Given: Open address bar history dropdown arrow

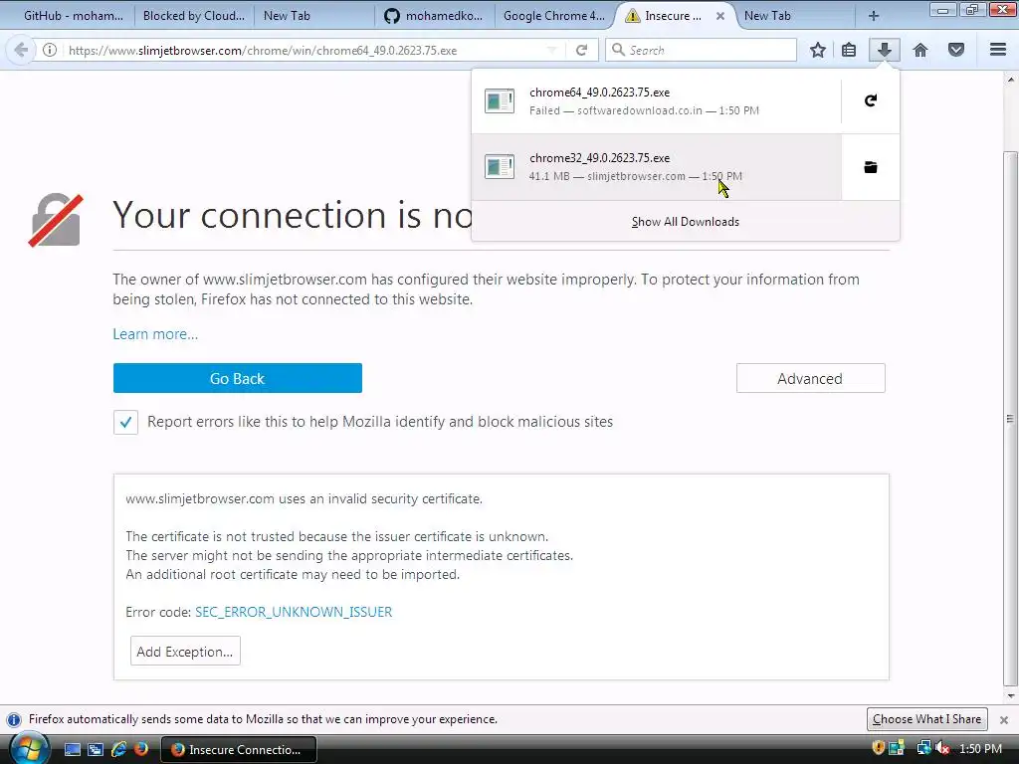Looking at the screenshot, I should [551, 50].
